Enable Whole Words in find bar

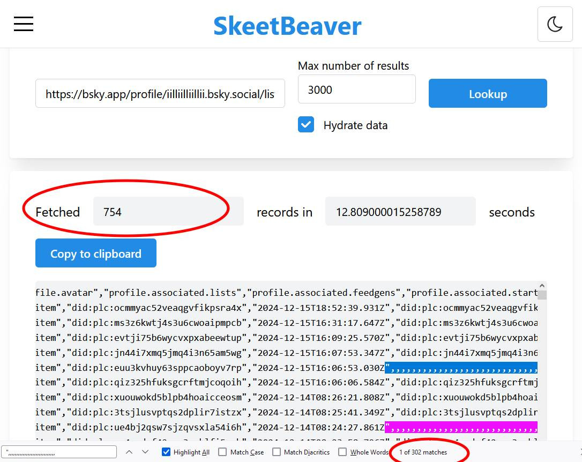coord(342,452)
